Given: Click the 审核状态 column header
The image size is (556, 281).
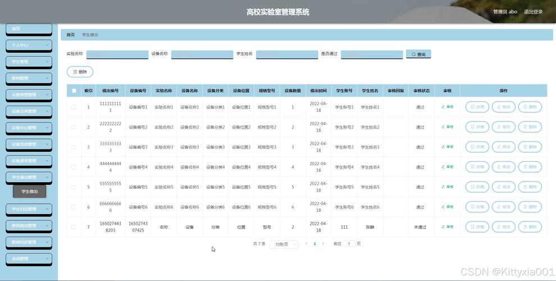Looking at the screenshot, I should (x=421, y=91).
